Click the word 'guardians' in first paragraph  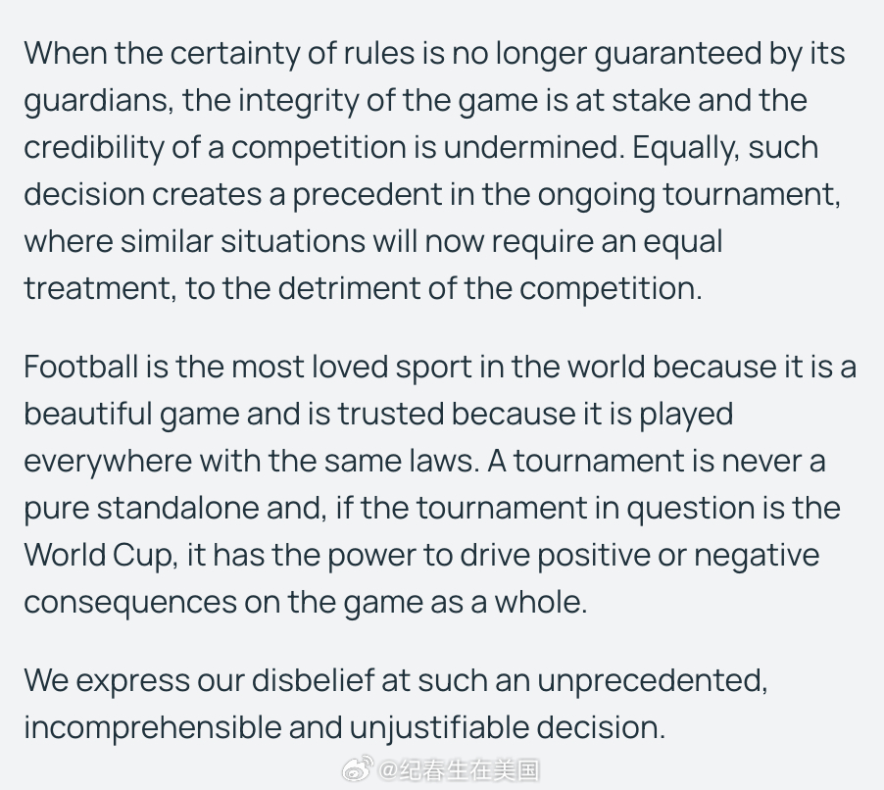click(95, 102)
